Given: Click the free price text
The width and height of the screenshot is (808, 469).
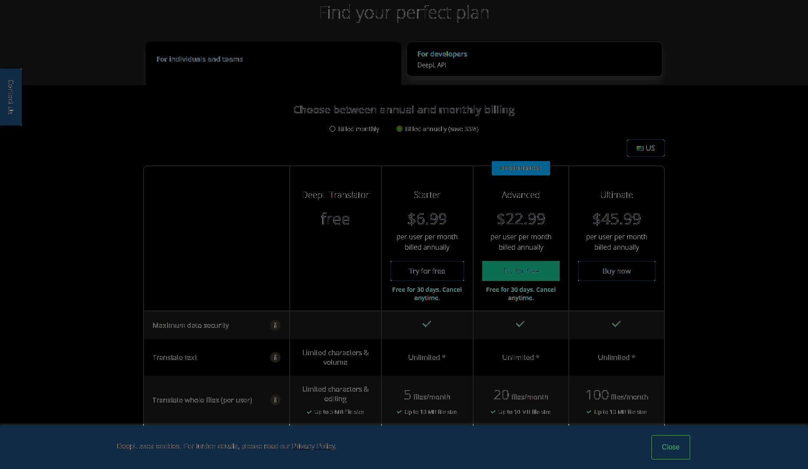Looking at the screenshot, I should click(335, 219).
